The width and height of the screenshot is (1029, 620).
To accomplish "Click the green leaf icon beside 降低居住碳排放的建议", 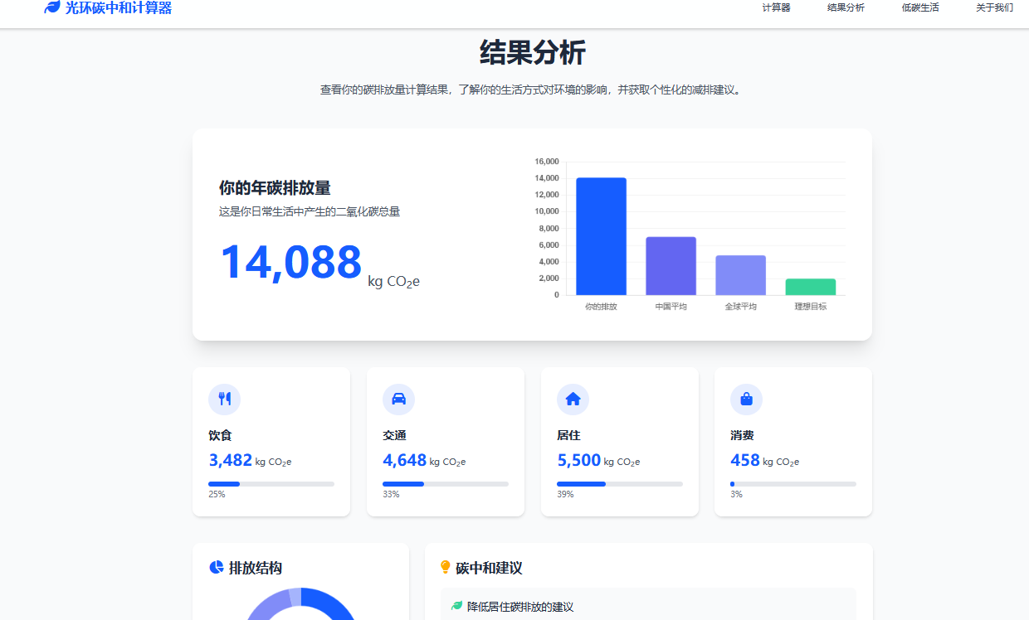I will 456,607.
